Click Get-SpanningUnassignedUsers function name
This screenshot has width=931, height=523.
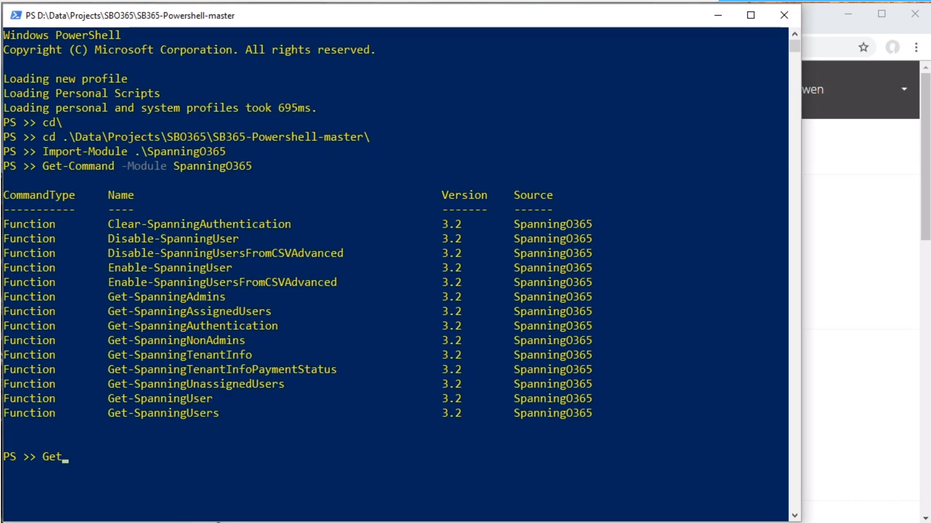click(196, 384)
